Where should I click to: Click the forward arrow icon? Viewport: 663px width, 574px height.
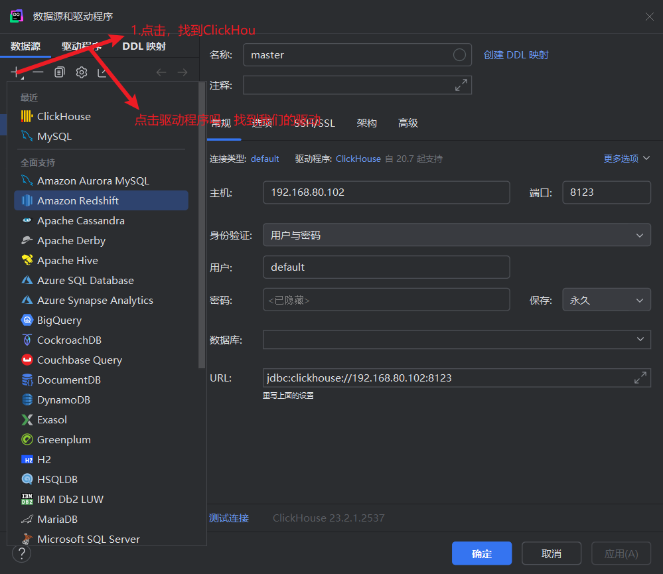[183, 72]
